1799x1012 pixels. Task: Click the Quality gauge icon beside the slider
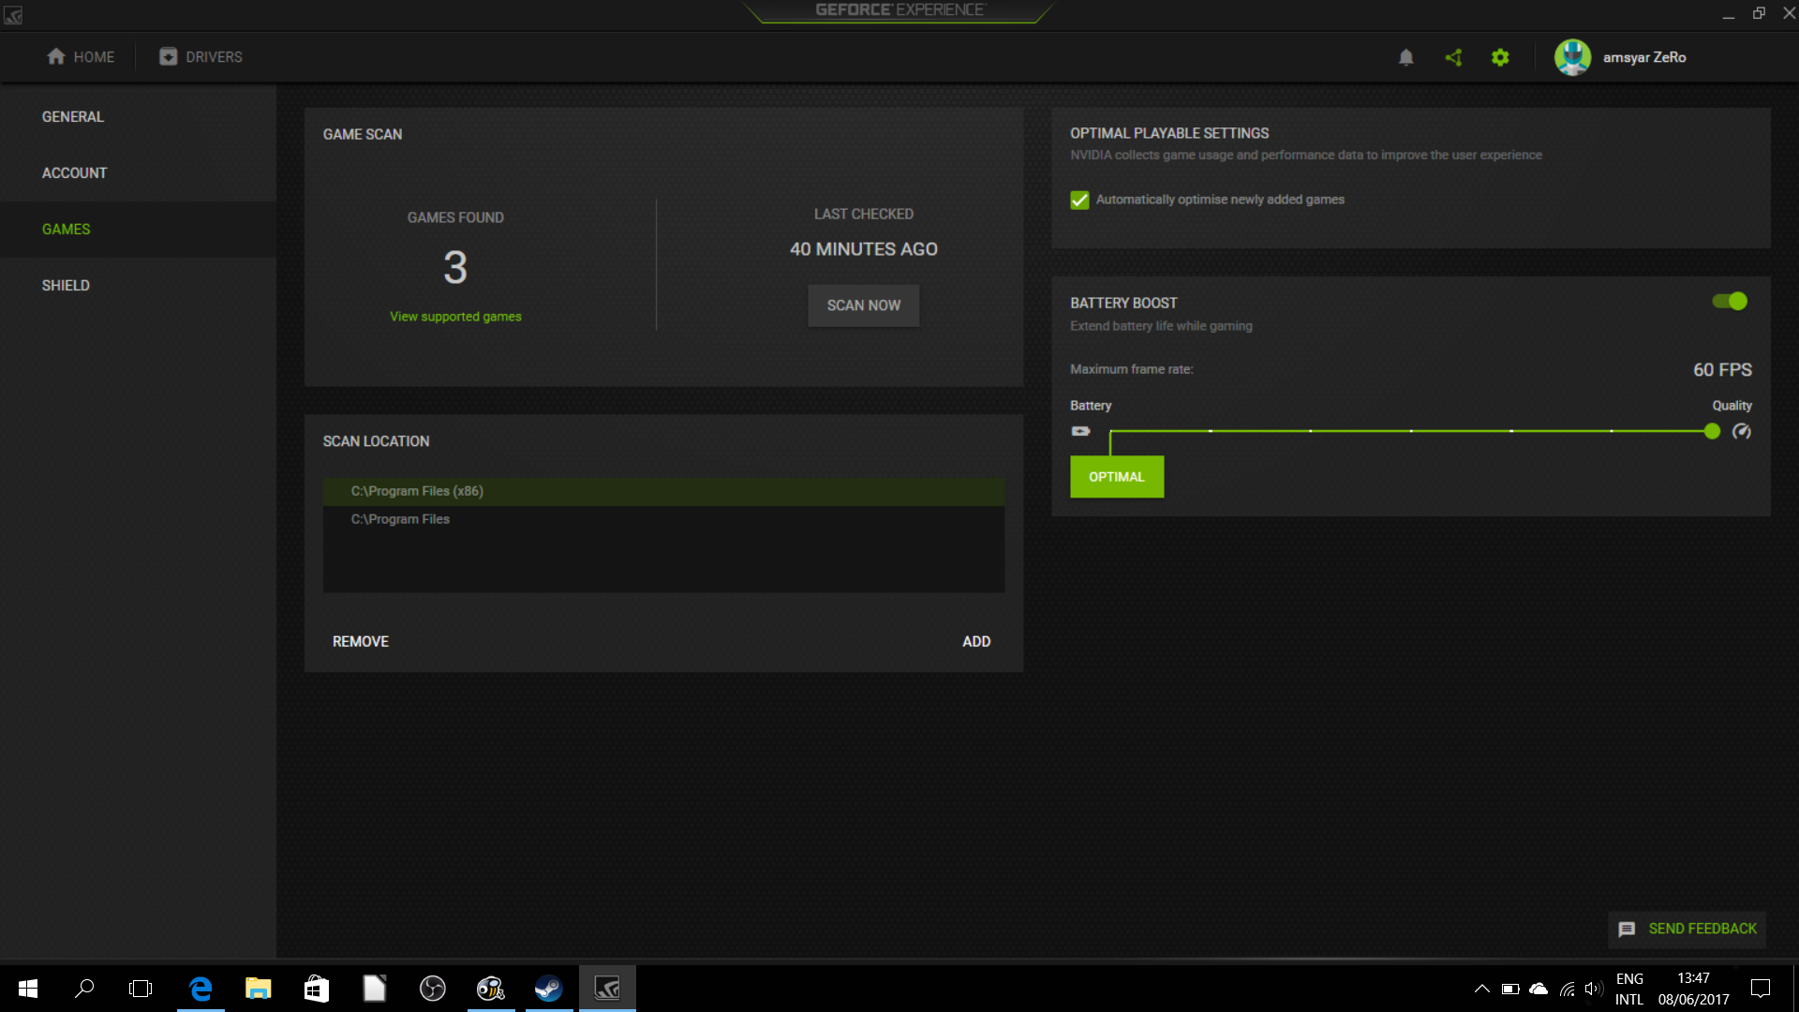tap(1741, 431)
